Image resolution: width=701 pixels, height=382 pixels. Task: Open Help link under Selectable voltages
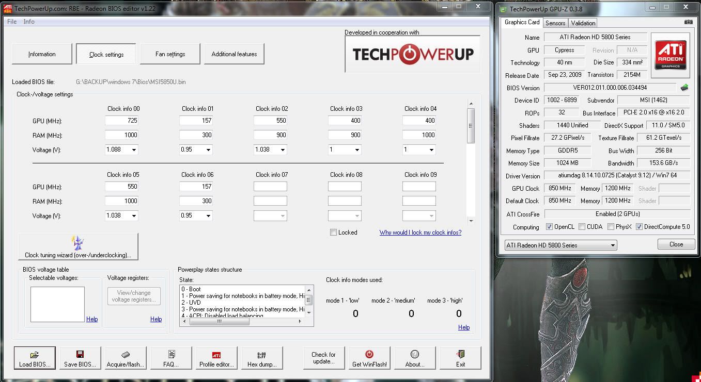pos(92,319)
